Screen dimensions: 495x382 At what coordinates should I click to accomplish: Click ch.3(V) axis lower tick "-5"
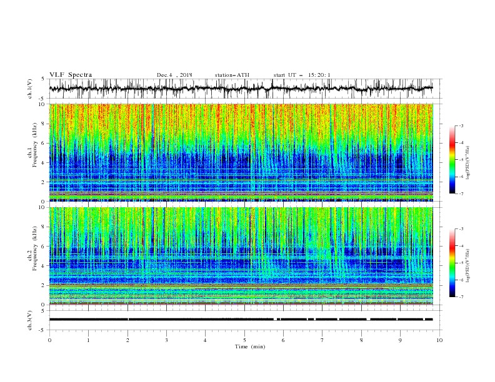pyautogui.click(x=42, y=330)
